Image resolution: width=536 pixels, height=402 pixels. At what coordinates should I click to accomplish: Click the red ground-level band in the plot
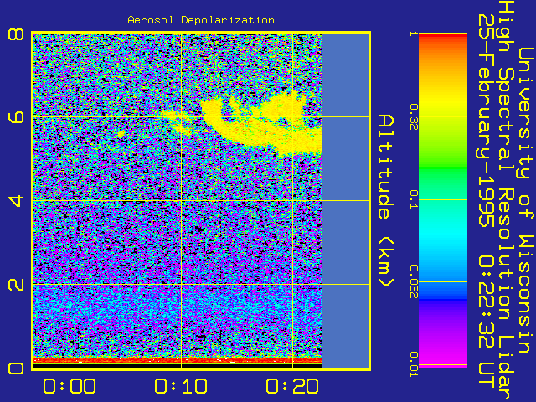pos(178,360)
